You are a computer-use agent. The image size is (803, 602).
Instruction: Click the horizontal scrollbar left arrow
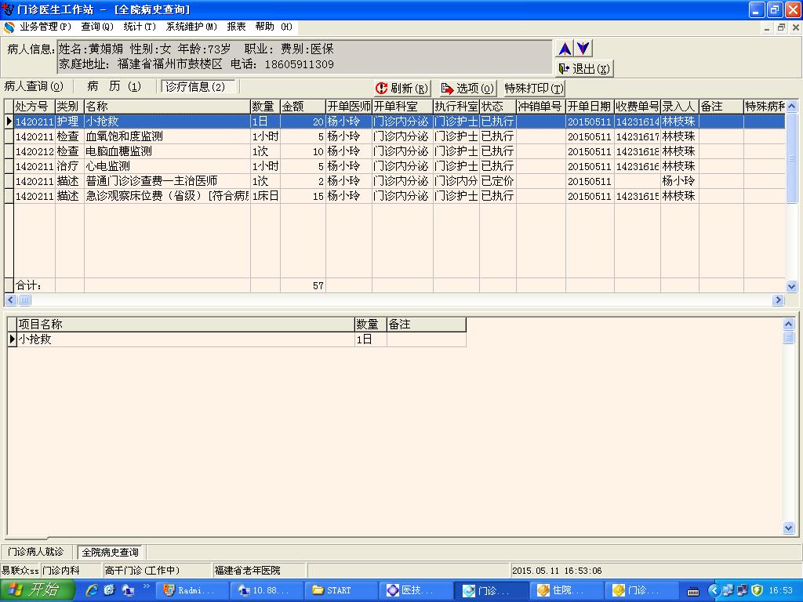pos(11,300)
